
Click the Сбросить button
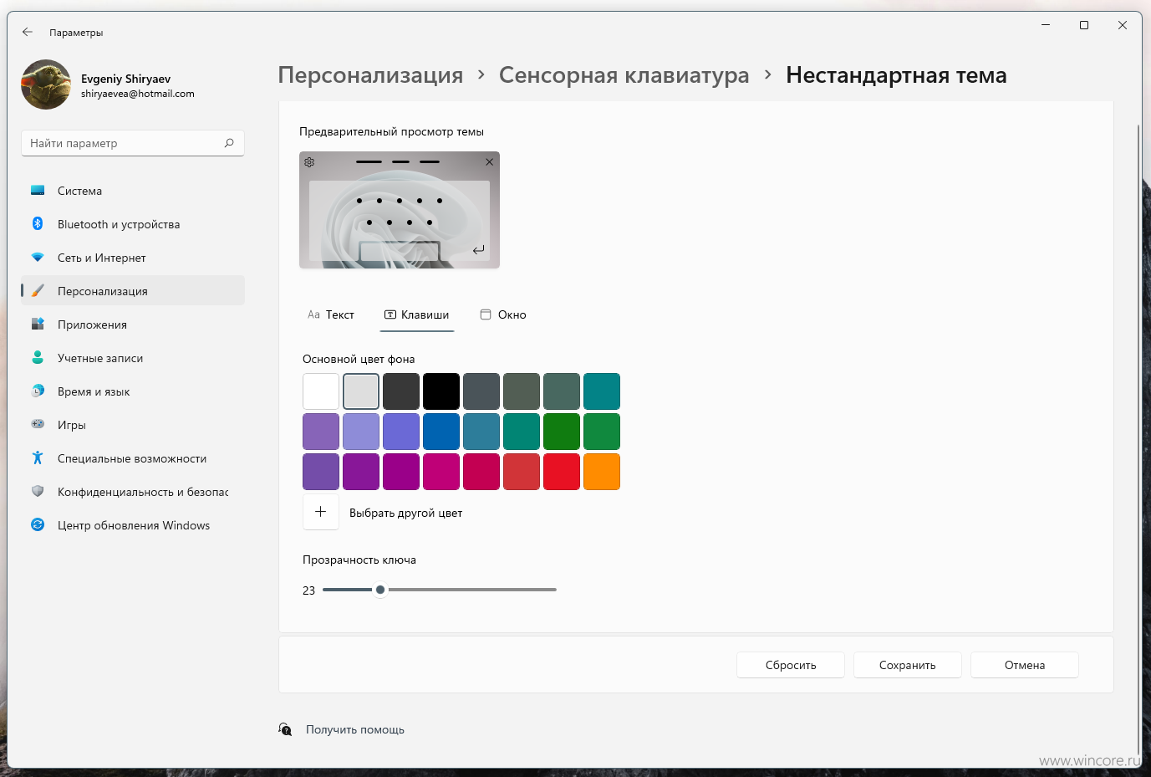pyautogui.click(x=791, y=665)
